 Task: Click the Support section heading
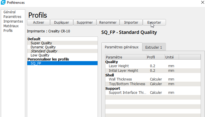tap(113, 89)
